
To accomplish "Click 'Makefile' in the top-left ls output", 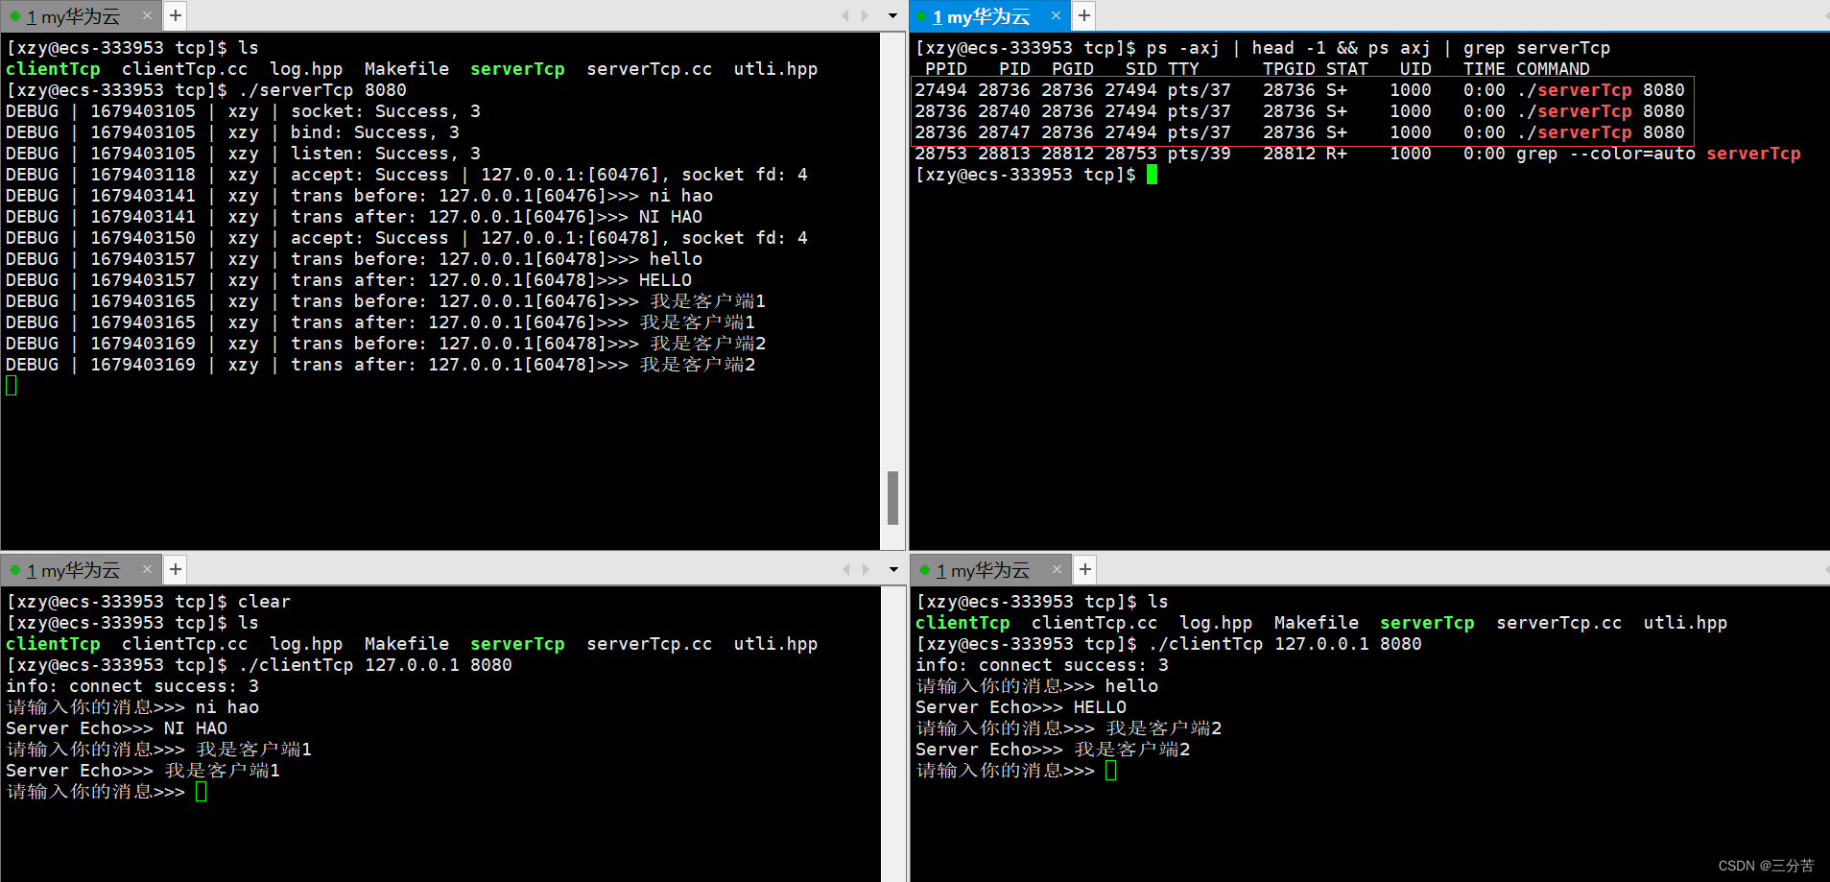I will point(407,69).
